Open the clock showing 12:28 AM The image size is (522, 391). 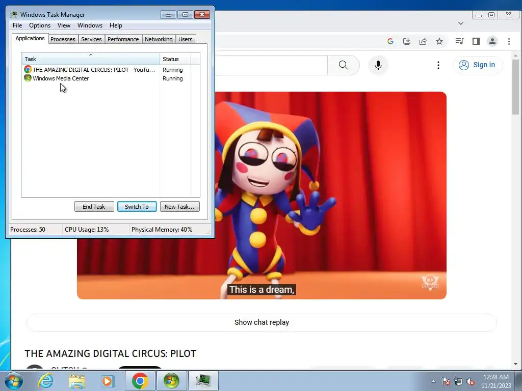(496, 381)
